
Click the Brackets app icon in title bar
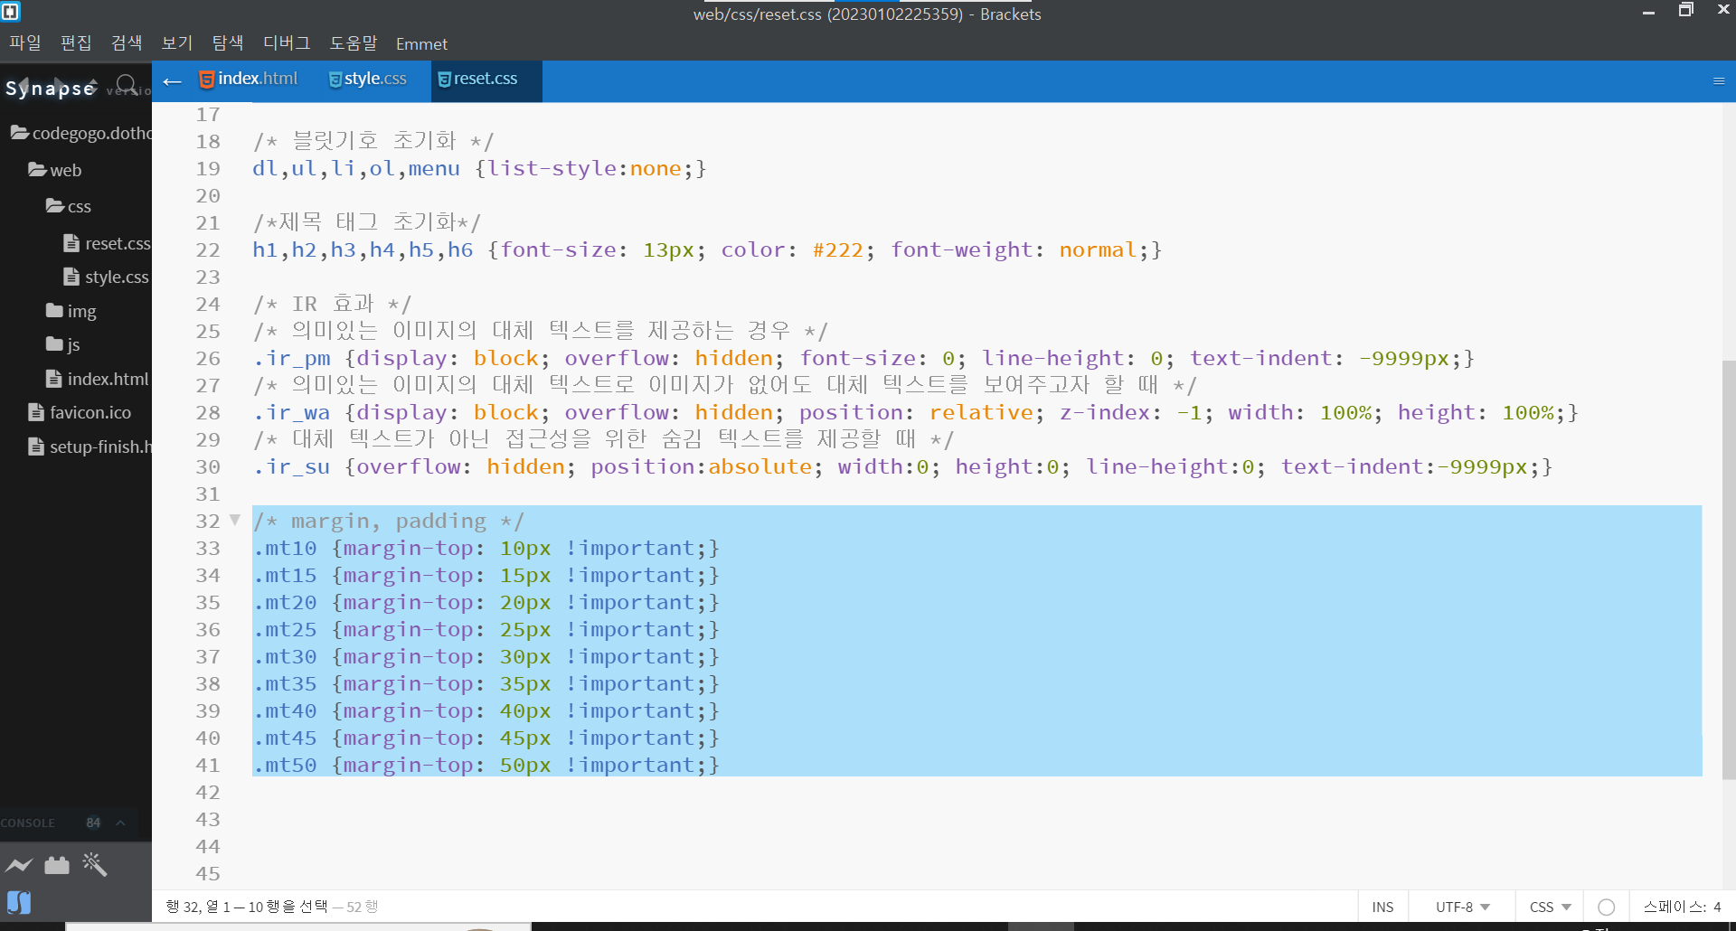click(x=11, y=12)
